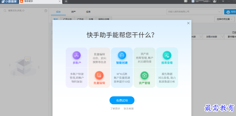Click the 批量编辑 orange label
This screenshot has height=116, width=236.
(x=99, y=83)
